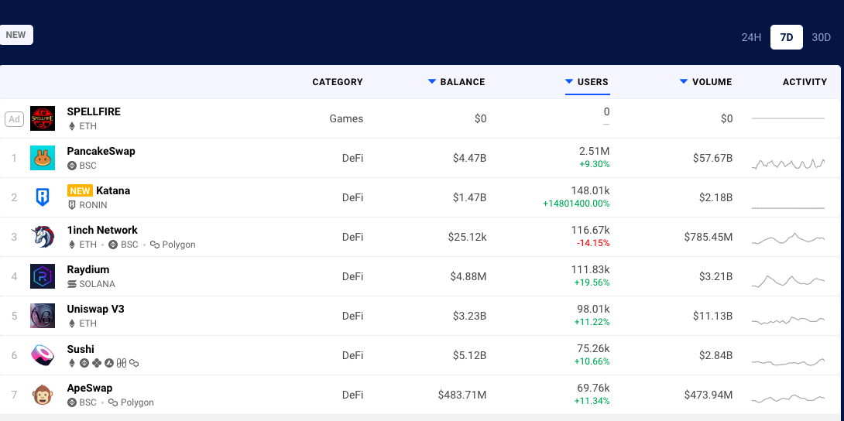Screen dimensions: 844x421
Task: Click Katana volume $2.18B
Action: tap(715, 197)
